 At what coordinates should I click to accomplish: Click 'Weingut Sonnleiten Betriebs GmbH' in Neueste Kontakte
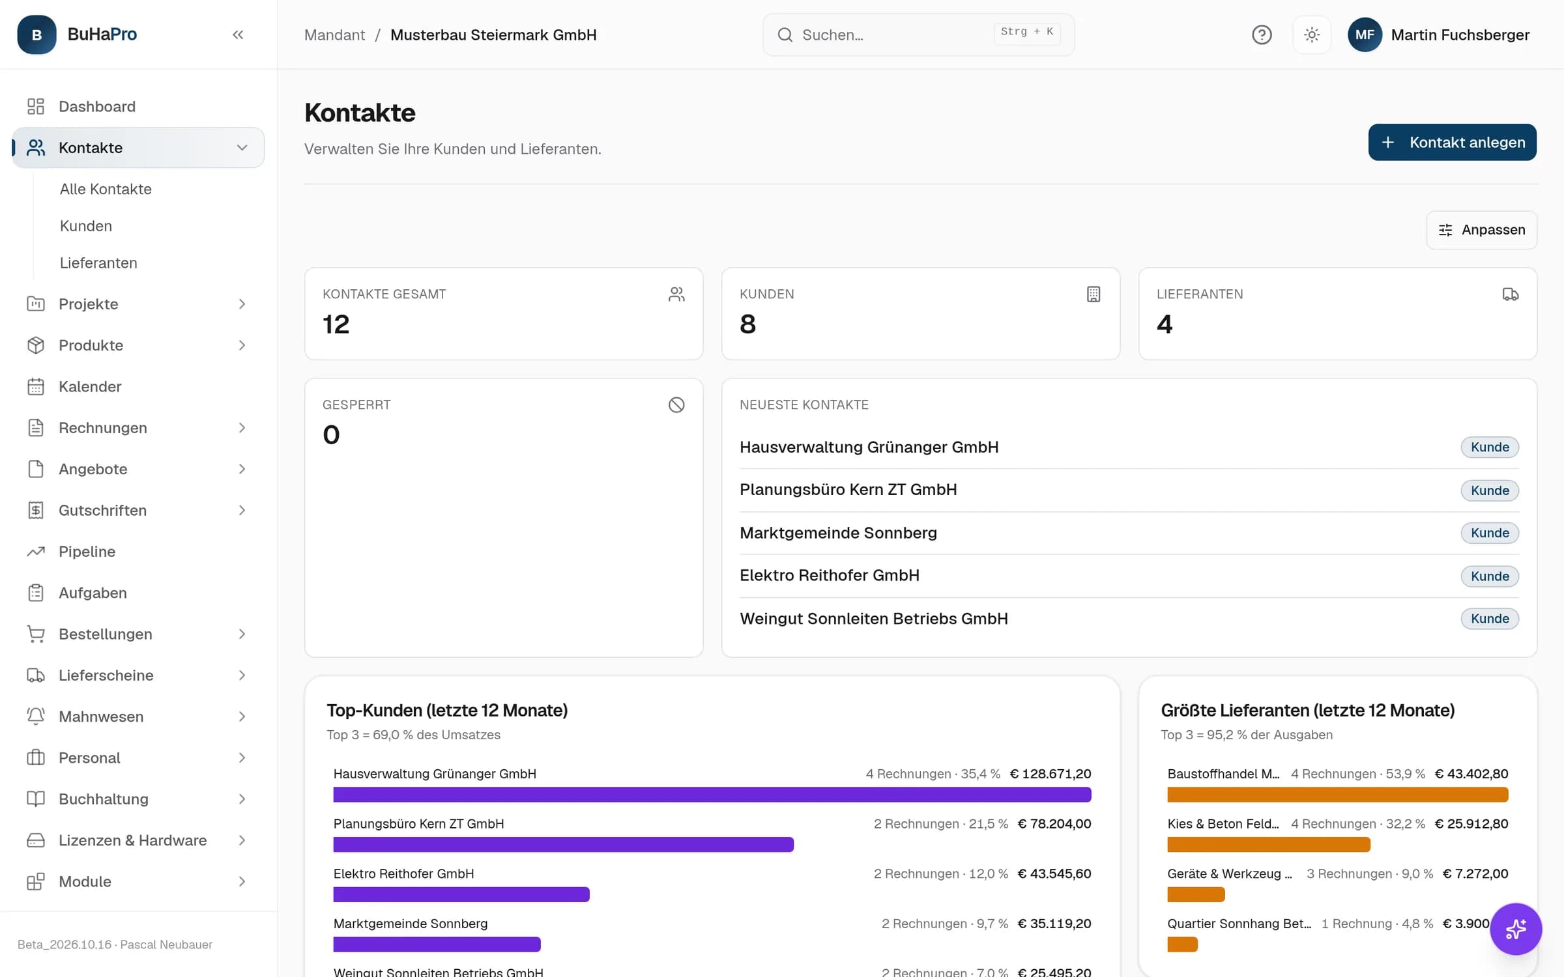[x=873, y=619]
